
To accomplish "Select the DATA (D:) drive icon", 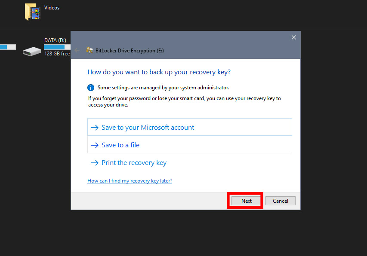I will pos(32,51).
